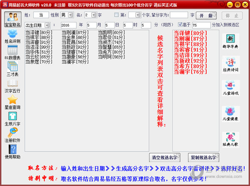Select red 当刚澜[87分] in candidate list
The width and height of the screenshot is (250, 186).
coord(190,39)
